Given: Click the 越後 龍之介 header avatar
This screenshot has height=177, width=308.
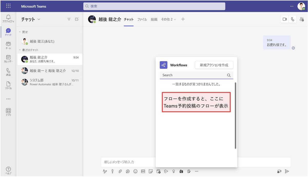Looking at the screenshot, I should click(92, 19).
